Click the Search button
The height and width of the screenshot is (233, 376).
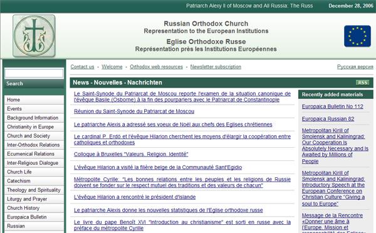pos(34,83)
